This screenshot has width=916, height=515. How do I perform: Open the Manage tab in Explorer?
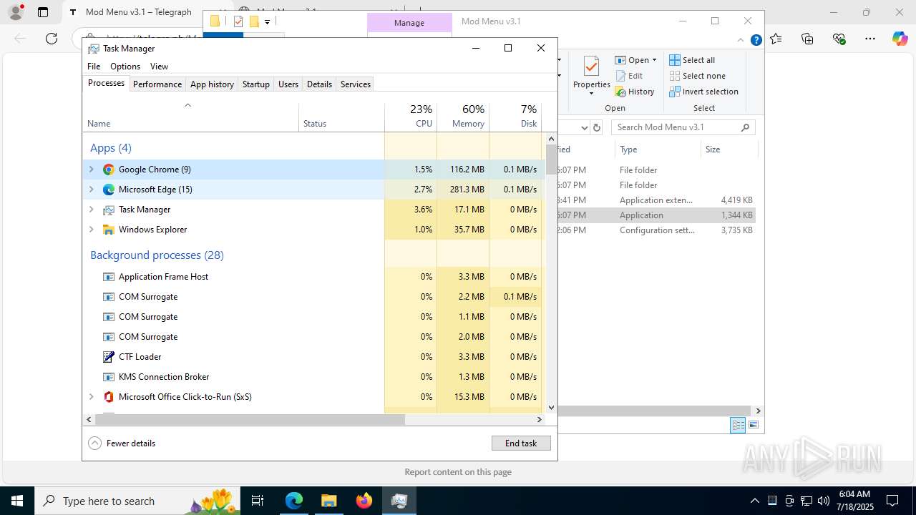[409, 23]
